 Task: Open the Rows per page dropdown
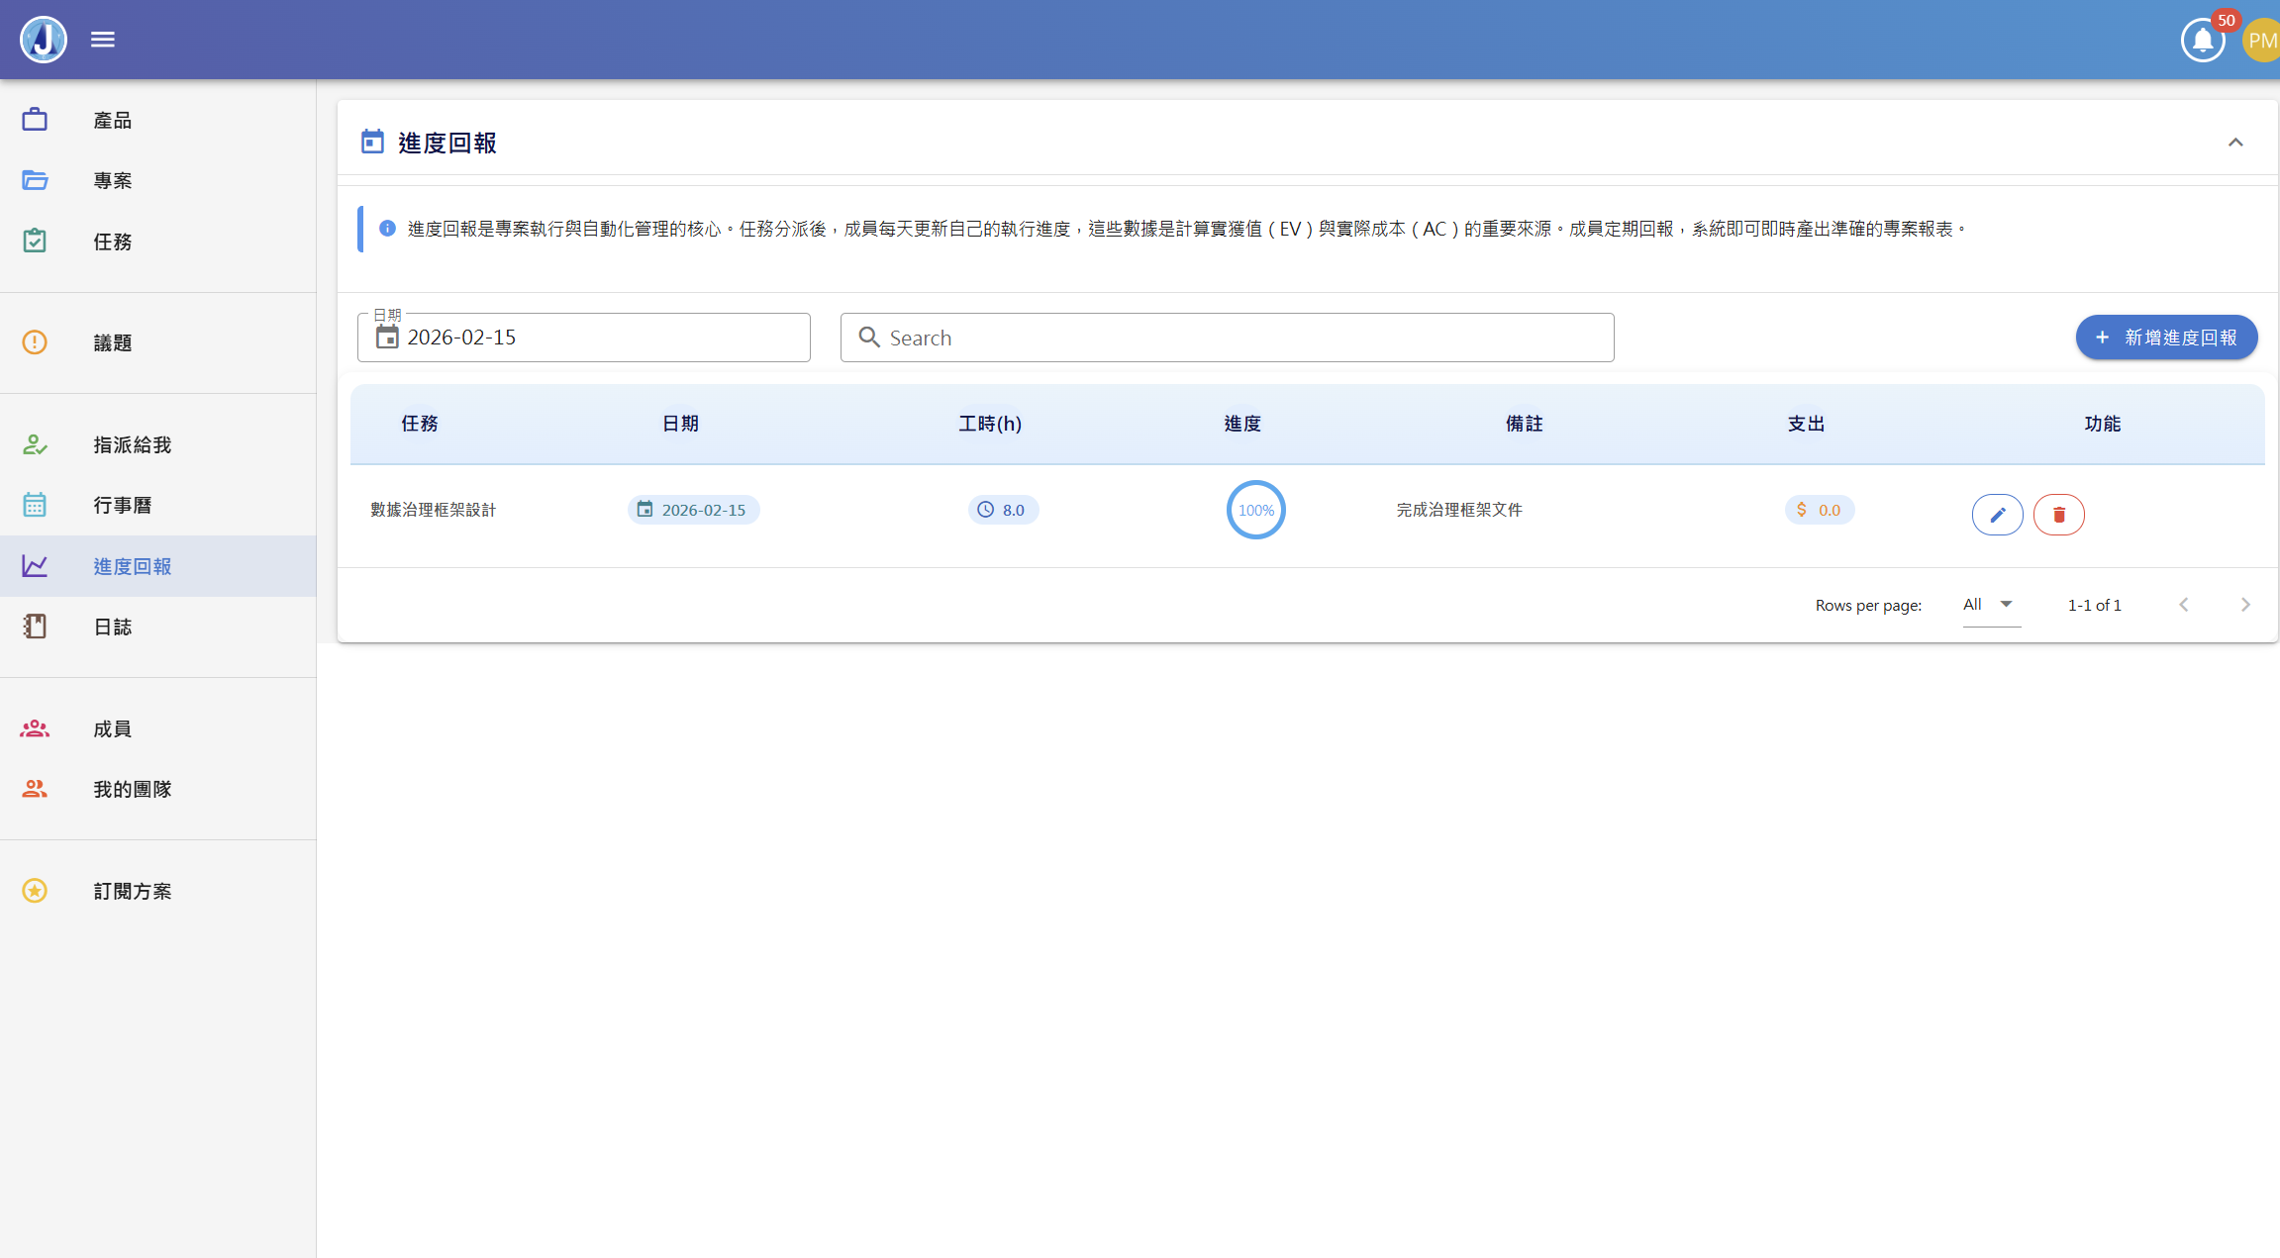click(x=1990, y=605)
